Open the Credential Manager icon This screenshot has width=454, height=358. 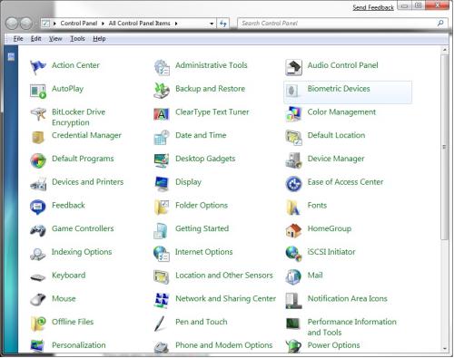(38, 137)
